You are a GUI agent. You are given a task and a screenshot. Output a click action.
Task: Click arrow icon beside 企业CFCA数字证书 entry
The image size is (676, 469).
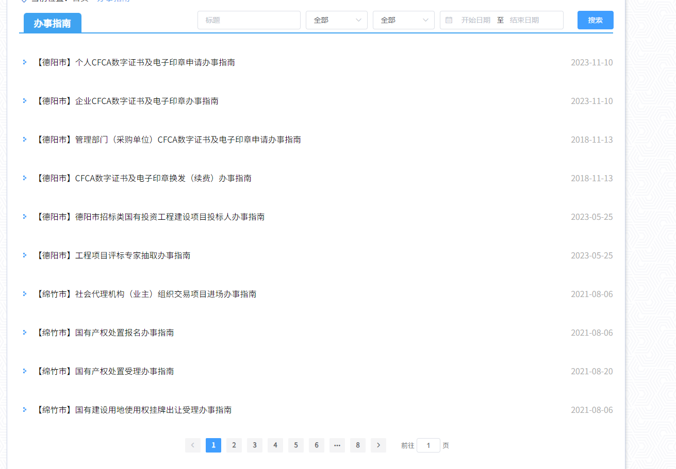pyautogui.click(x=24, y=100)
